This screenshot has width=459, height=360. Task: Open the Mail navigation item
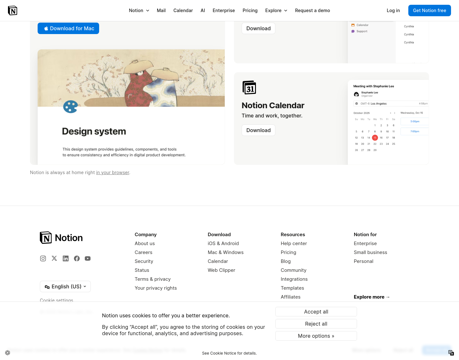pyautogui.click(x=161, y=11)
